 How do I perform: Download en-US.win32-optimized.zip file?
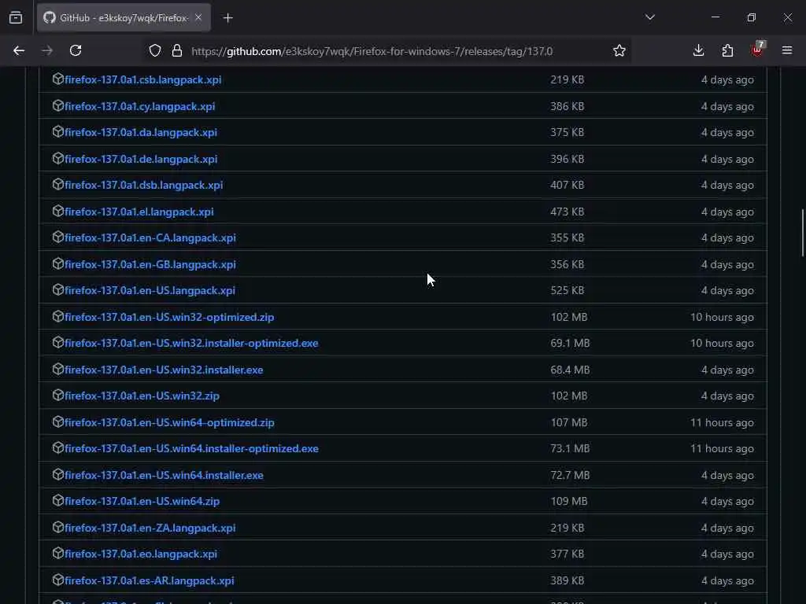coord(170,318)
